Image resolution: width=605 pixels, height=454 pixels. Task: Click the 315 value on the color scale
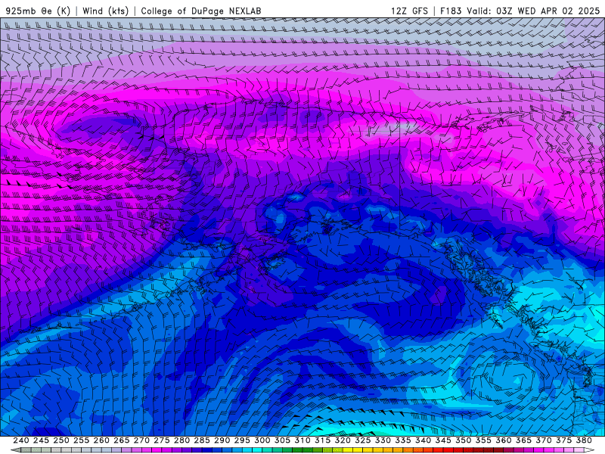coord(323,440)
